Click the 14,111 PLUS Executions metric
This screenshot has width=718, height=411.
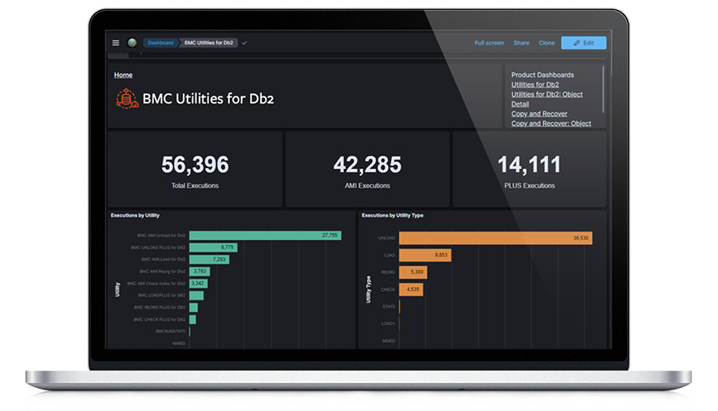529,170
